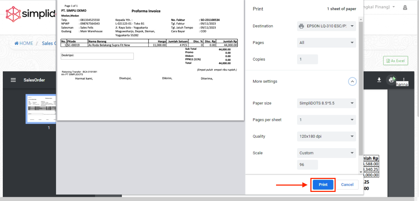Image resolution: width=419 pixels, height=201 pixels.
Task: Open the Paper size dropdown
Action: coord(326,103)
